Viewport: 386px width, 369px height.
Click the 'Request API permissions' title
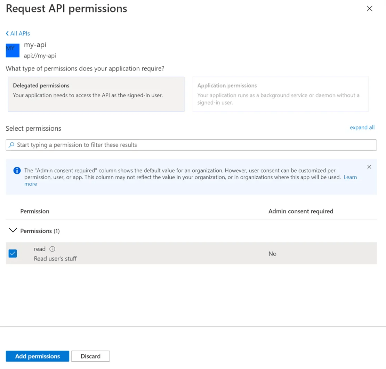[x=66, y=9]
